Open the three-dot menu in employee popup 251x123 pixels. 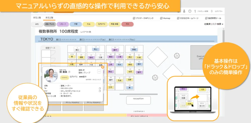coord(99,71)
